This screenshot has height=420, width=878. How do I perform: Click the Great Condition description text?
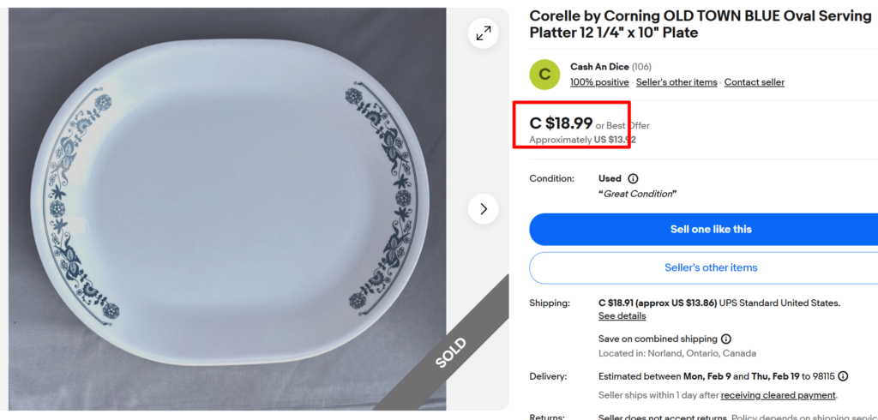click(x=637, y=194)
